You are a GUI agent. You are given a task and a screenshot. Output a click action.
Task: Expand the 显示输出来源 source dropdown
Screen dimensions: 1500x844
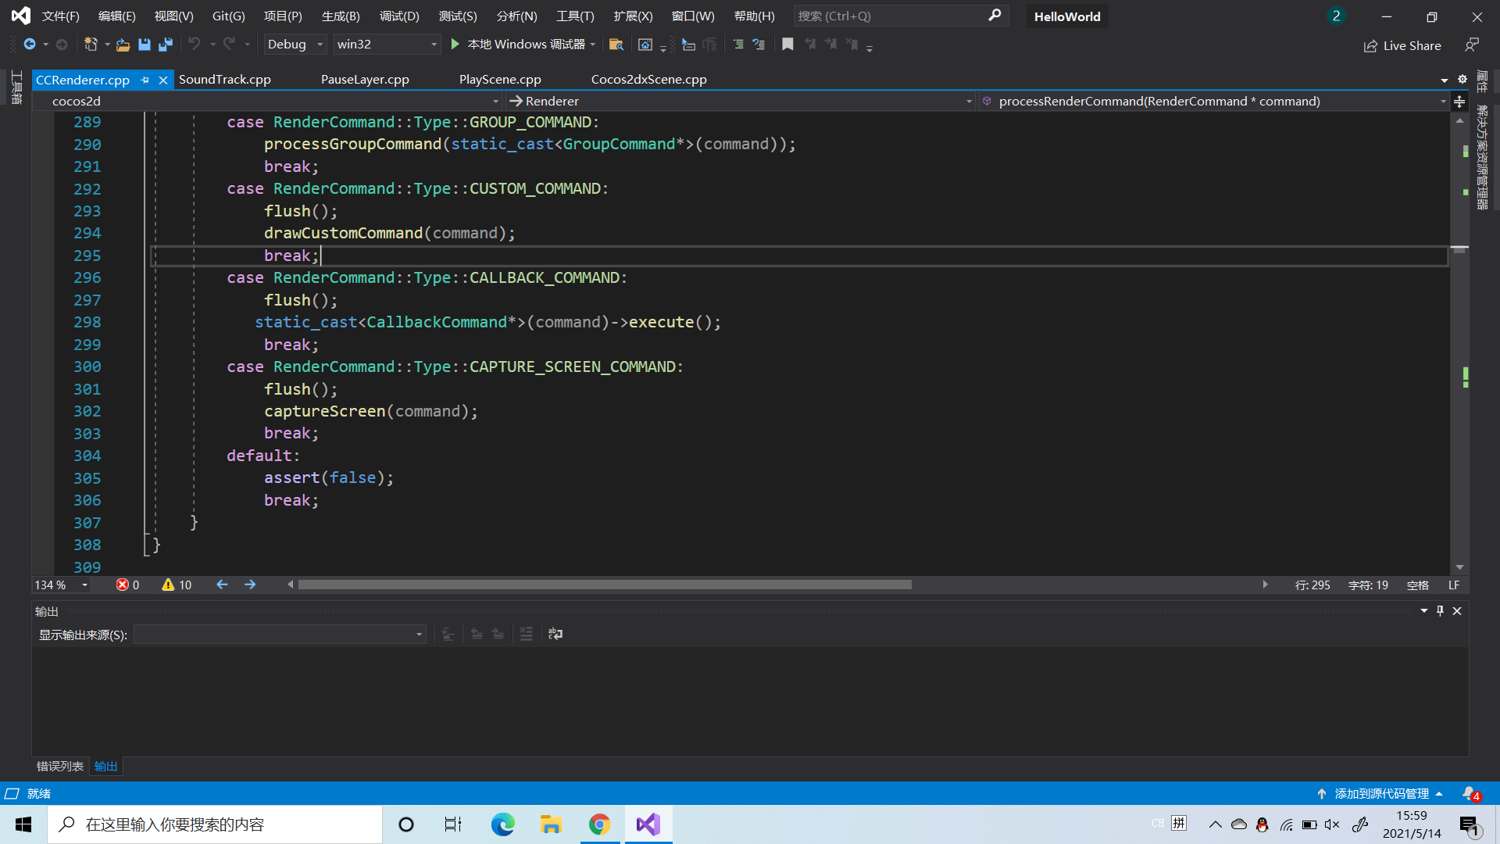(280, 635)
